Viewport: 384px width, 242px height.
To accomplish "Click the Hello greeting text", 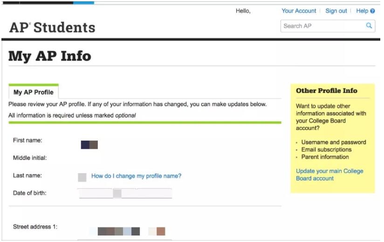I will pos(243,11).
